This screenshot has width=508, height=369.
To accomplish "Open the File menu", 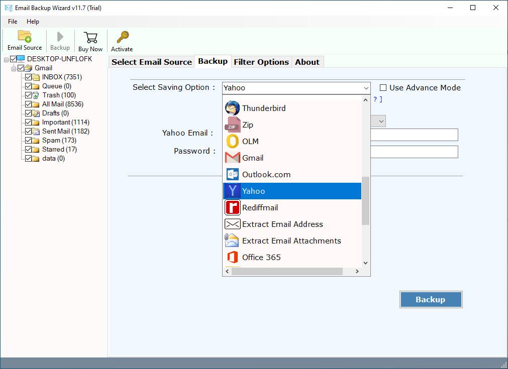I will click(x=13, y=22).
